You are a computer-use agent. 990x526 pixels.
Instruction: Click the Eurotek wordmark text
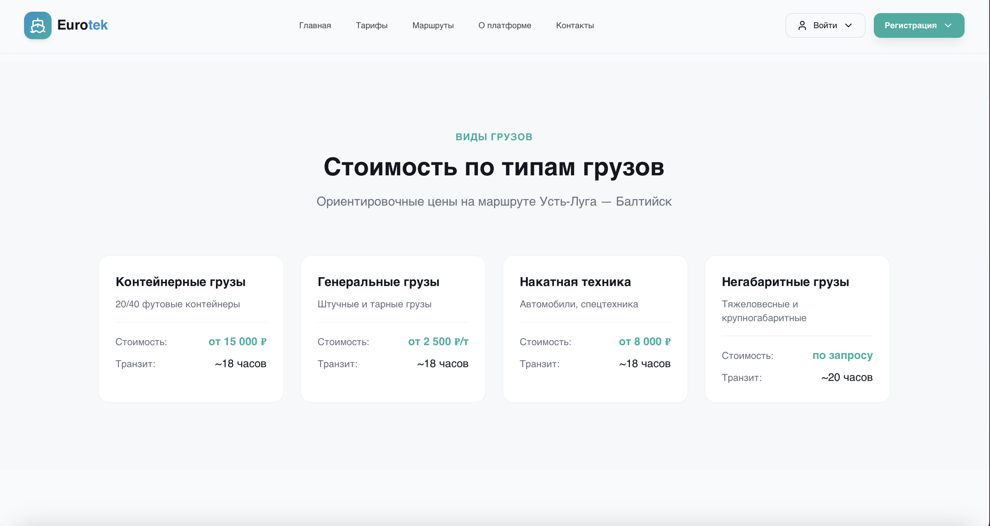[82, 25]
